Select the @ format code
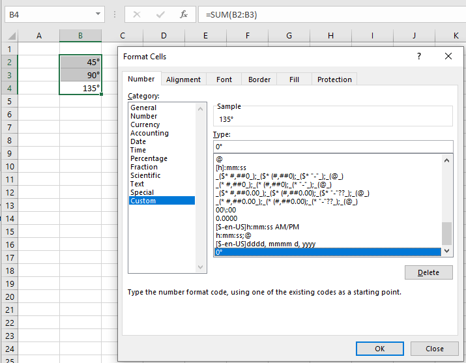The image size is (466, 363). pyautogui.click(x=328, y=159)
